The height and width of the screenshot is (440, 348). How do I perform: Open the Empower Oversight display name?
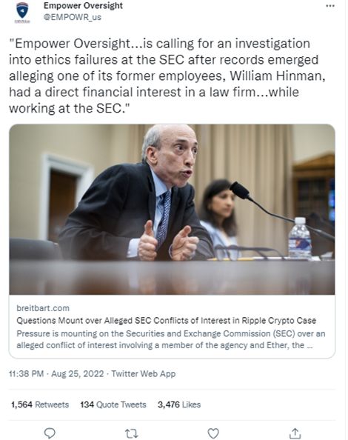click(x=83, y=6)
